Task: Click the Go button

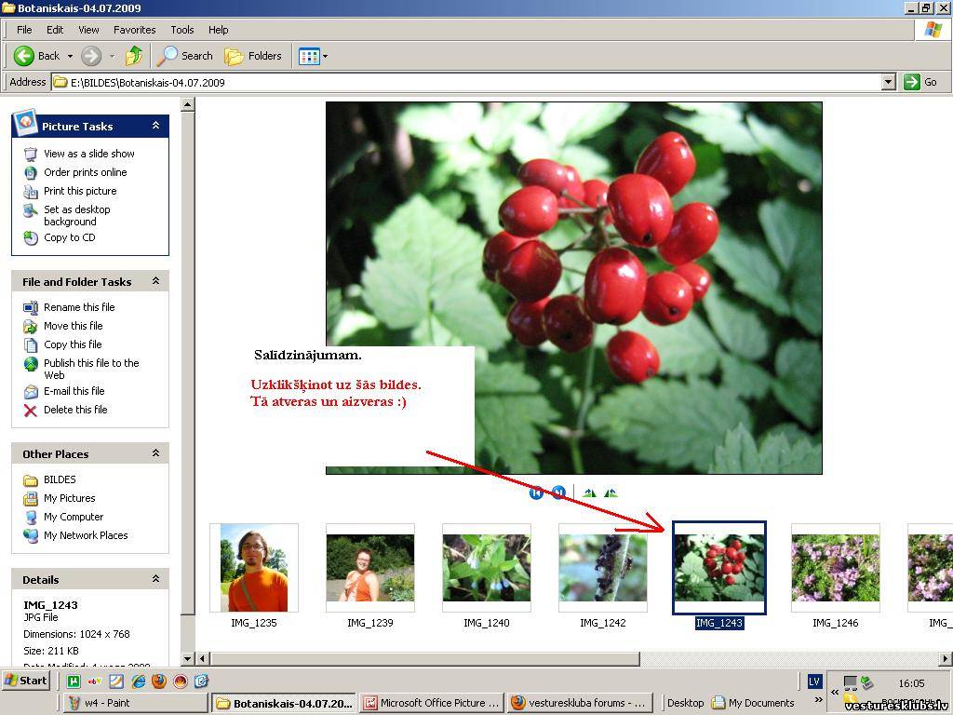Action: point(920,82)
